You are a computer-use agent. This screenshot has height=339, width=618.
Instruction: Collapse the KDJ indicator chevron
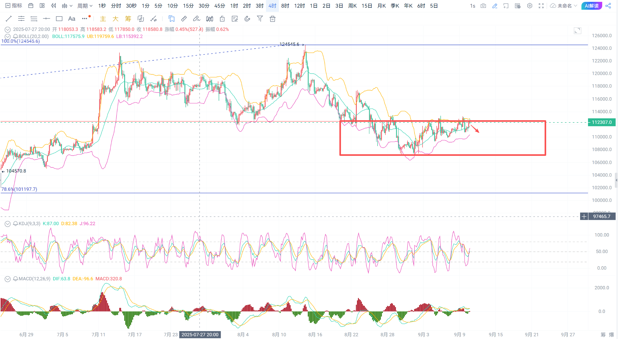point(8,224)
